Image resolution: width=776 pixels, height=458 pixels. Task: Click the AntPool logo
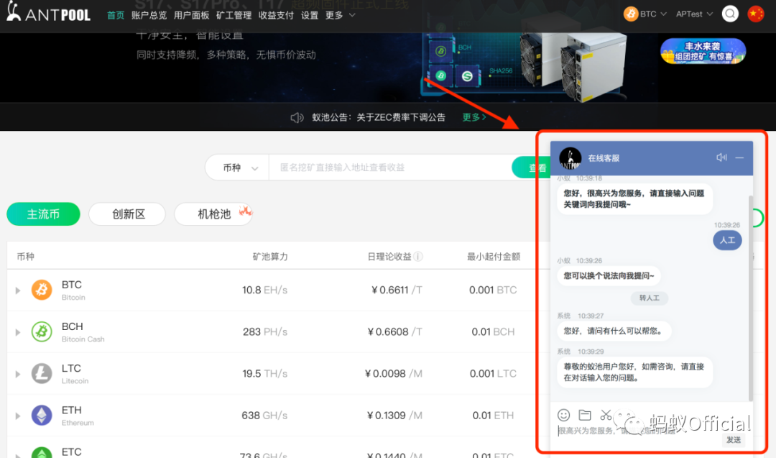pyautogui.click(x=49, y=12)
